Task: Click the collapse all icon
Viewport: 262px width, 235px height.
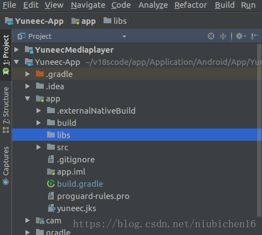Action: (x=223, y=36)
